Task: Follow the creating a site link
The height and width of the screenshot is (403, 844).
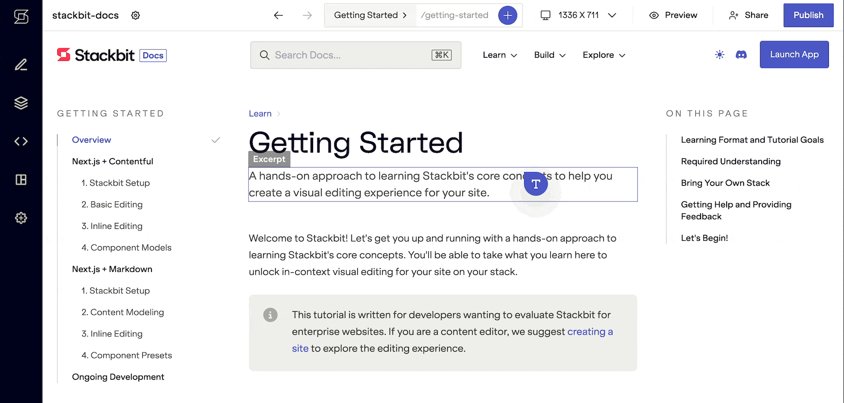Action: coord(590,332)
